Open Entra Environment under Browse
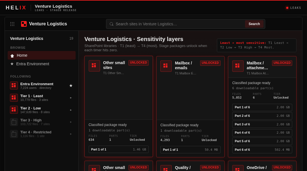 click(42, 64)
